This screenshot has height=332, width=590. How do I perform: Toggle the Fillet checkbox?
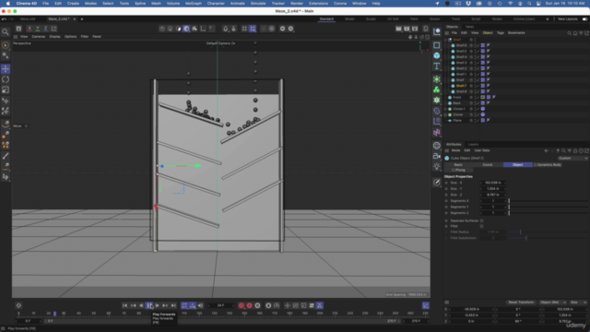[x=481, y=226]
